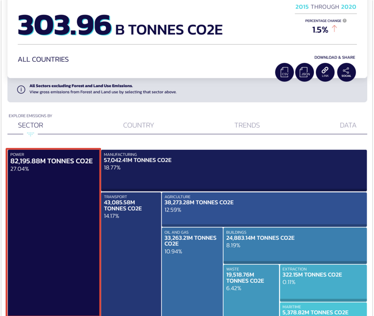Viewport: 374px width, 316px height.
Task: Open the TRENDS tab
Action: 247,125
